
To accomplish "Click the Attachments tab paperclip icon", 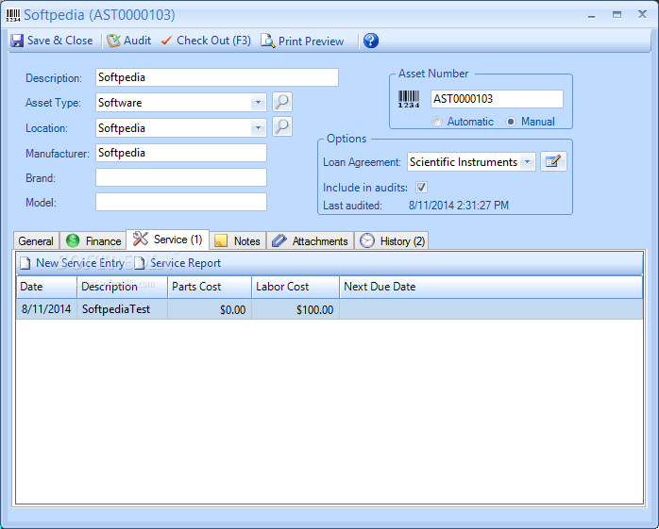I will coord(279,240).
